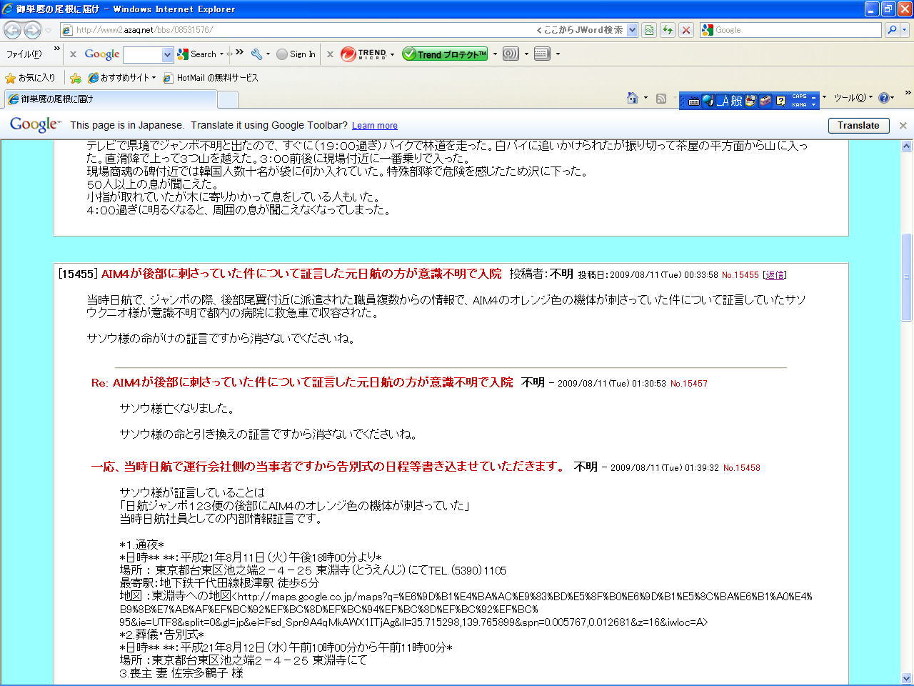Click the 返信 reply link on post 15455
Image resolution: width=914 pixels, height=686 pixels.
775,274
